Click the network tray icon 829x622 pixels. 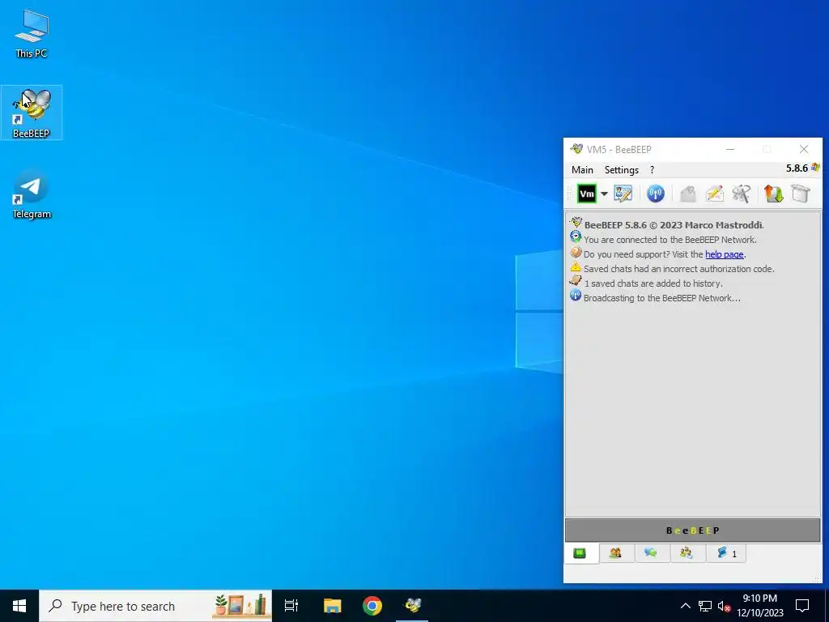click(705, 606)
